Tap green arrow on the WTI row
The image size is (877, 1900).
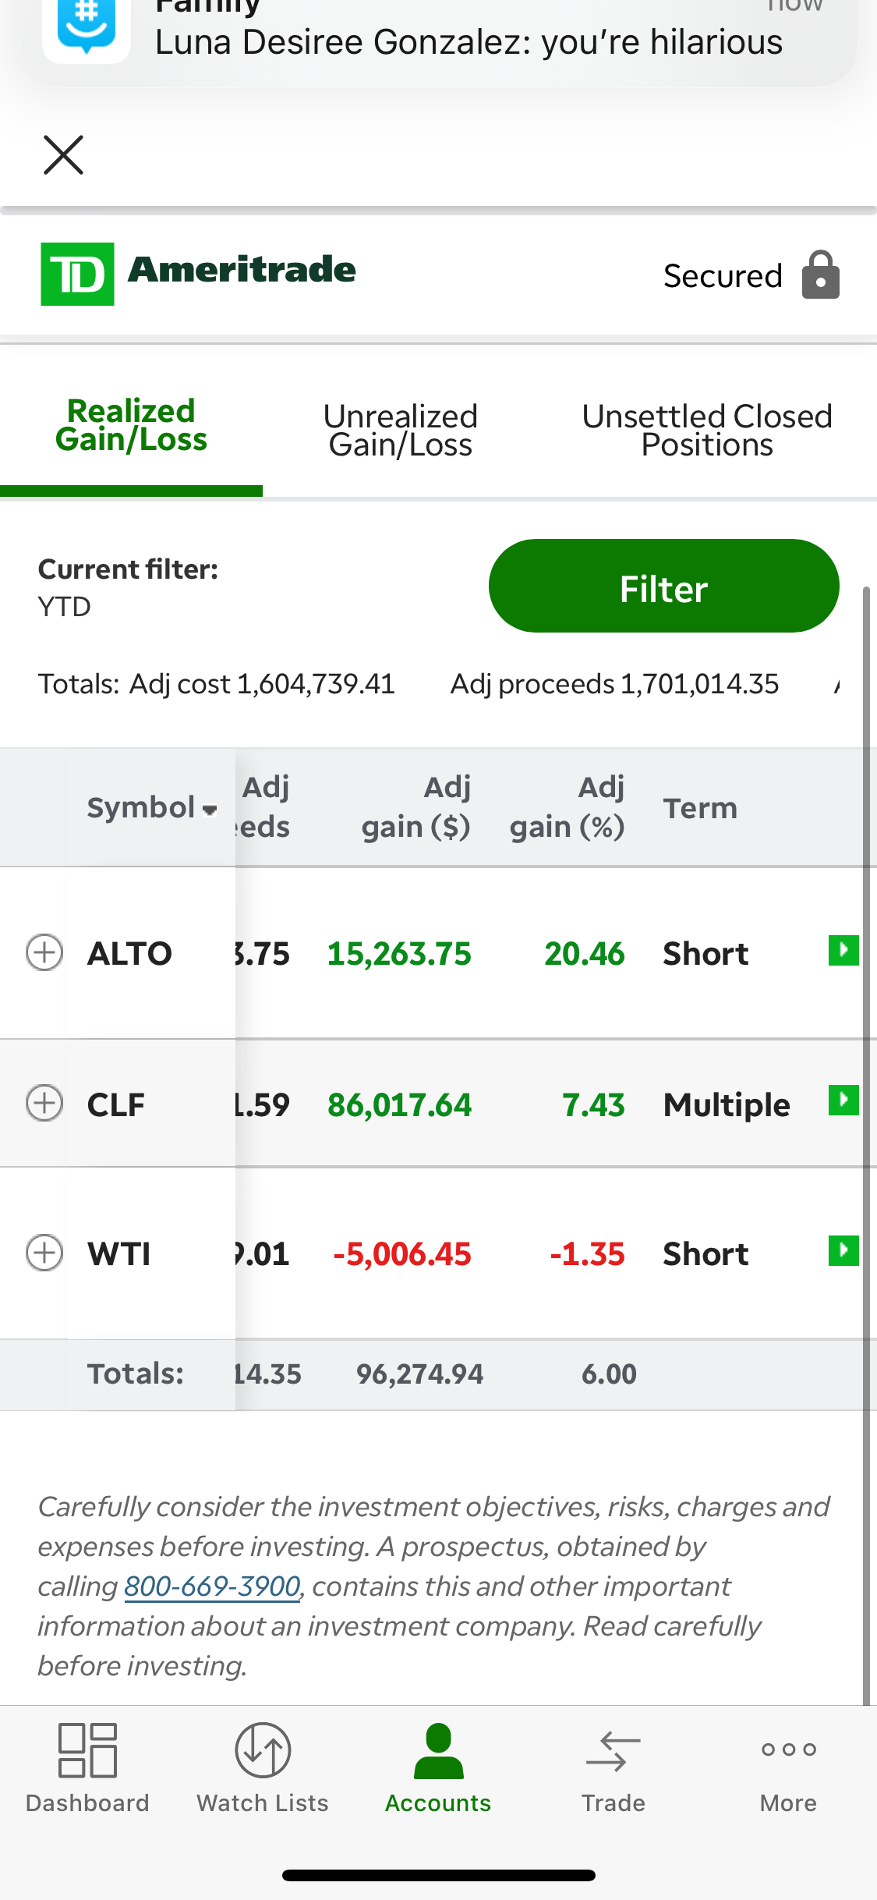(x=843, y=1251)
